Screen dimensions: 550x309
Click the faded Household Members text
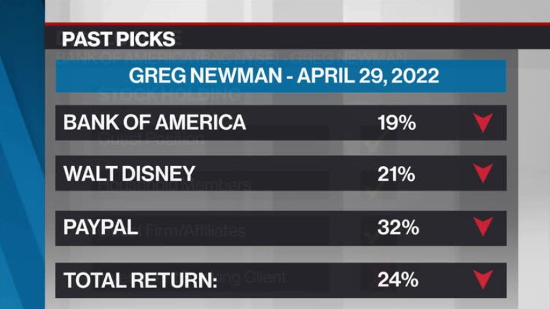coord(174,185)
